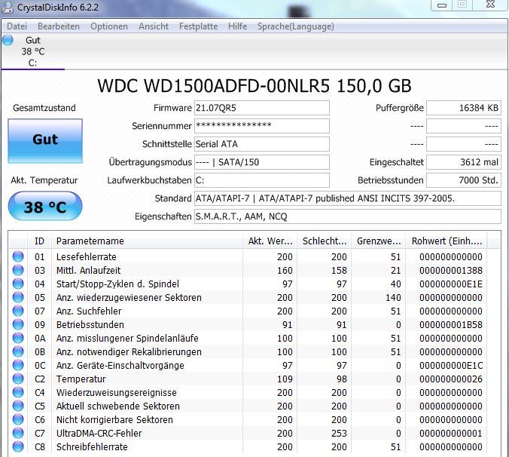
Task: Select Anz. Suchfehler parameter name
Action: tap(89, 311)
